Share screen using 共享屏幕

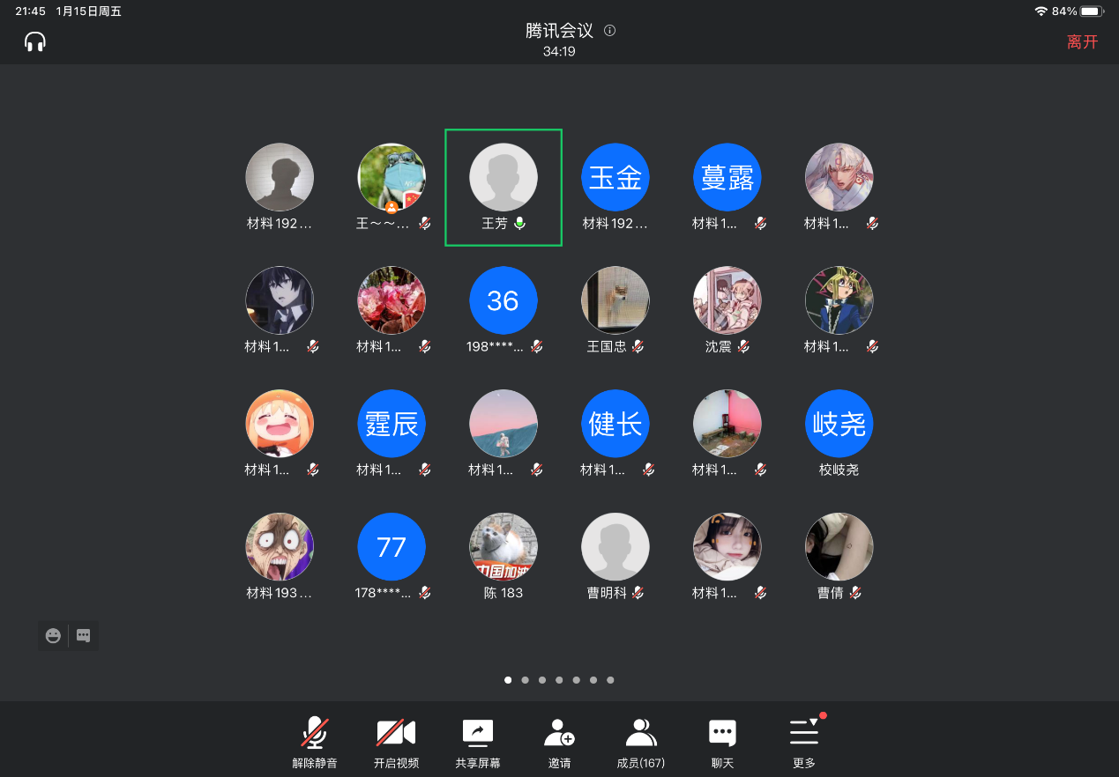click(478, 743)
